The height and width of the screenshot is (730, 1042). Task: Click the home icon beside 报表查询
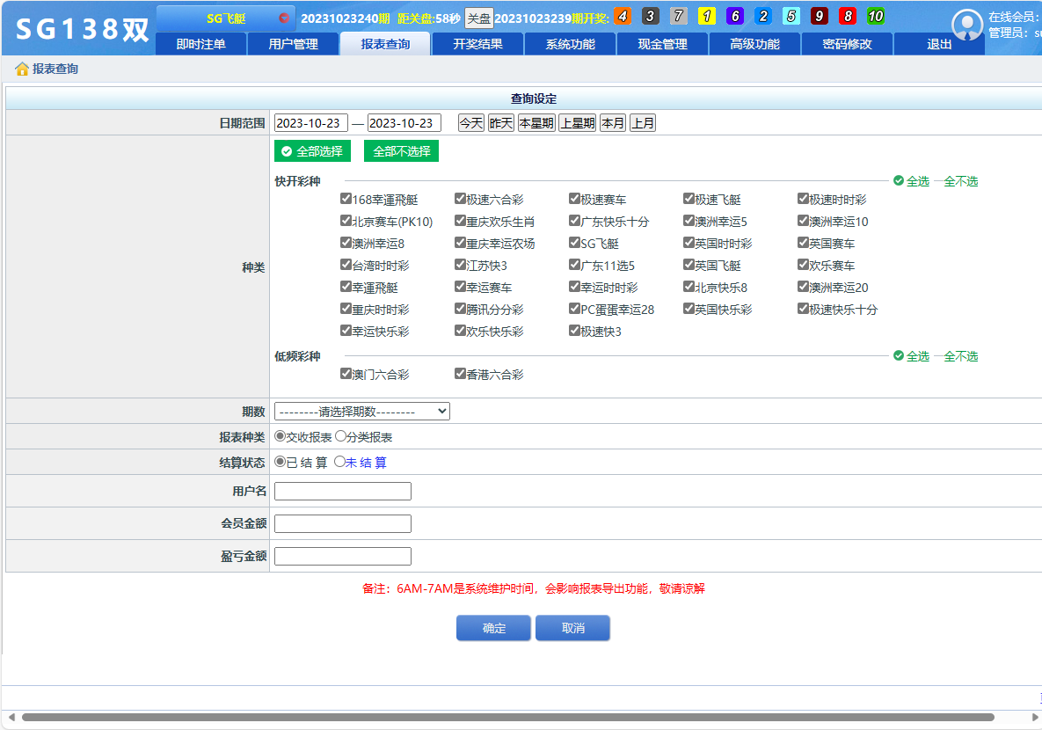click(22, 69)
